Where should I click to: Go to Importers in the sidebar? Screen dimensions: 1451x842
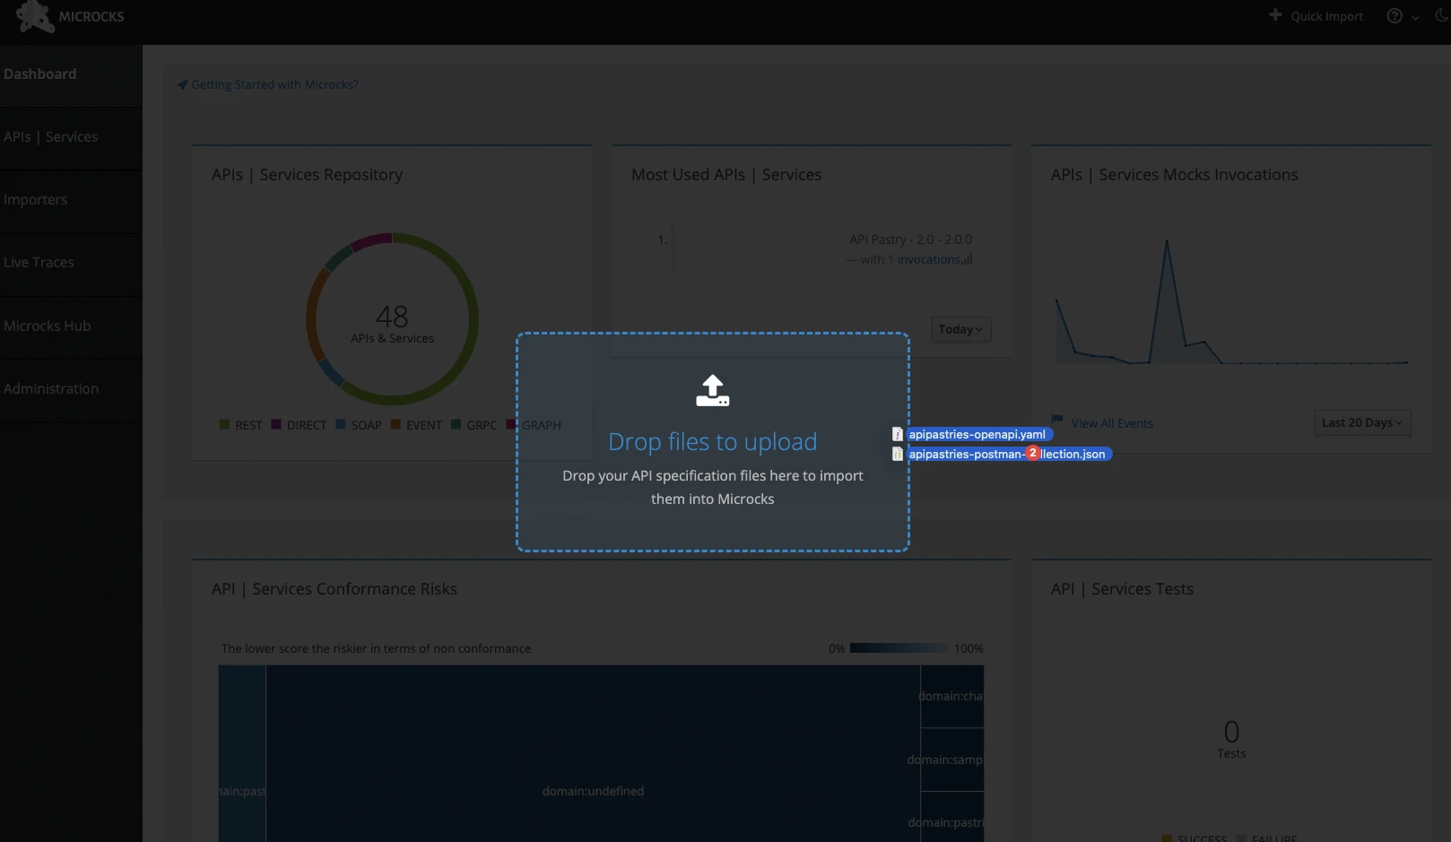coord(36,200)
